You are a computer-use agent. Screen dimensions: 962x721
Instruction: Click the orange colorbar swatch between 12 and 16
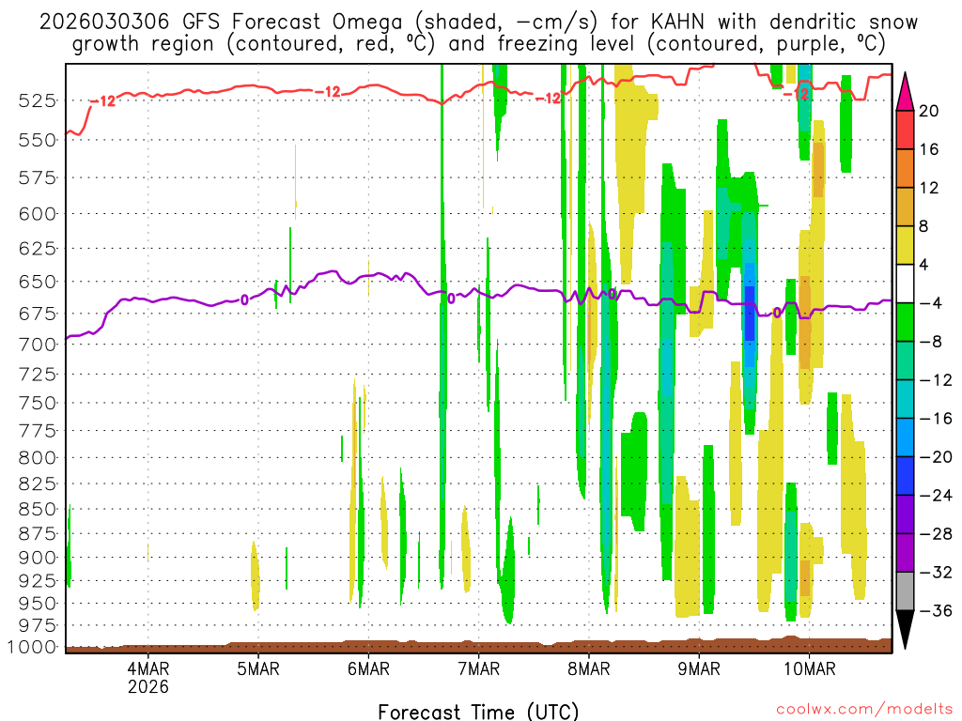tap(905, 169)
